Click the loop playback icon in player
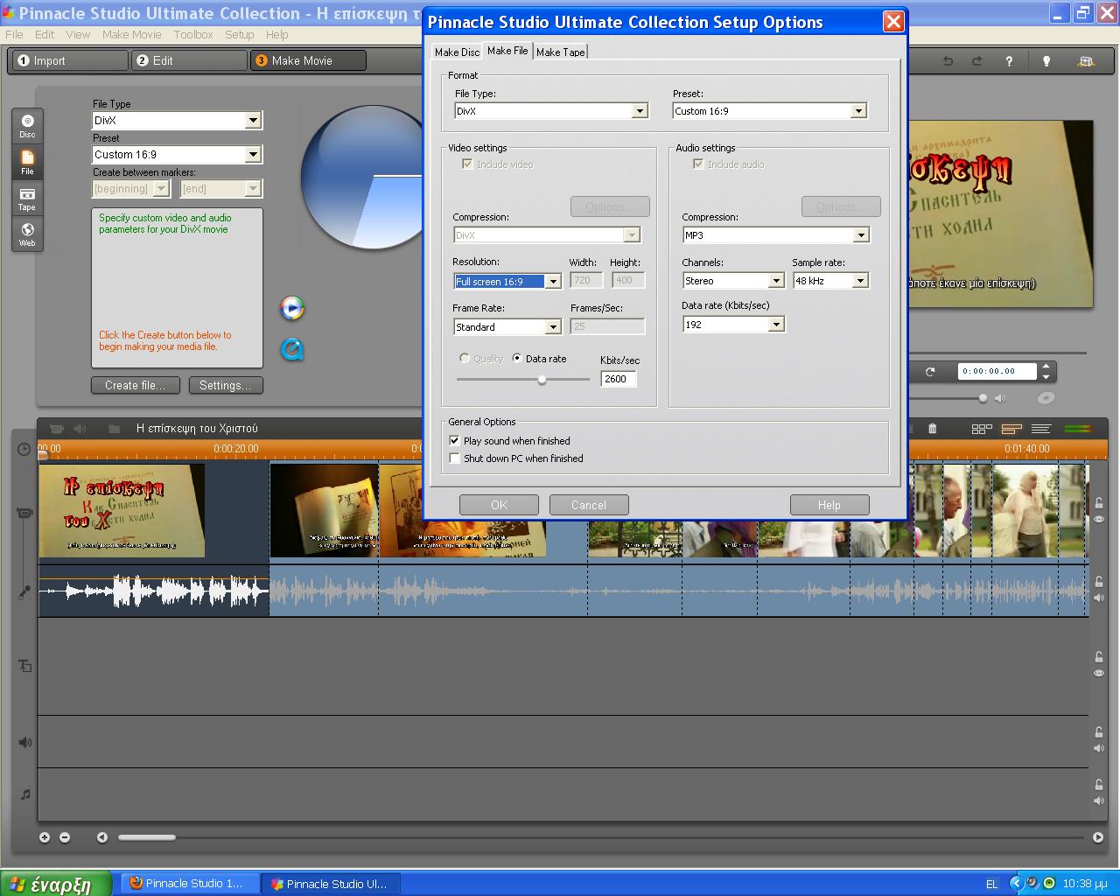The width and height of the screenshot is (1120, 896). [930, 372]
